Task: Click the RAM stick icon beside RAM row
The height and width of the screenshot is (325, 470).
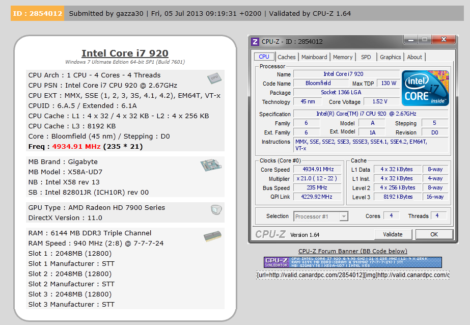Action: 212,236
